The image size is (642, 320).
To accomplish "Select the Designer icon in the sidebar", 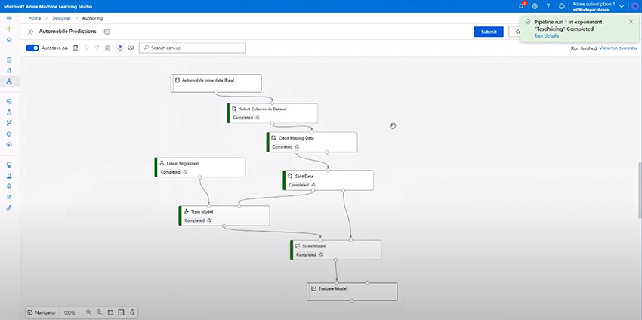I will click(x=9, y=81).
